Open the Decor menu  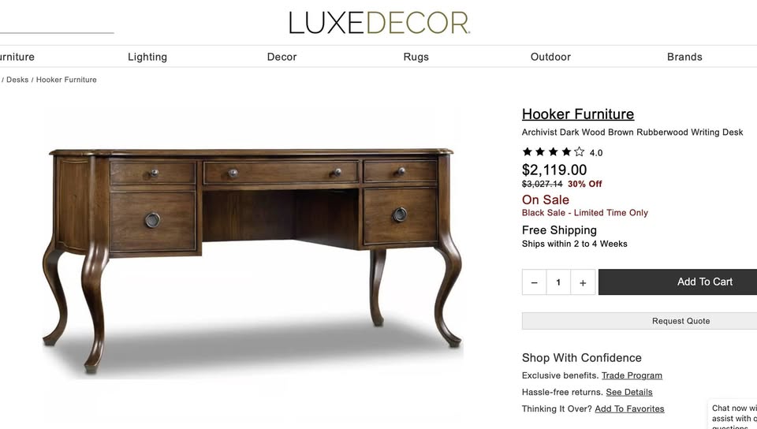282,57
